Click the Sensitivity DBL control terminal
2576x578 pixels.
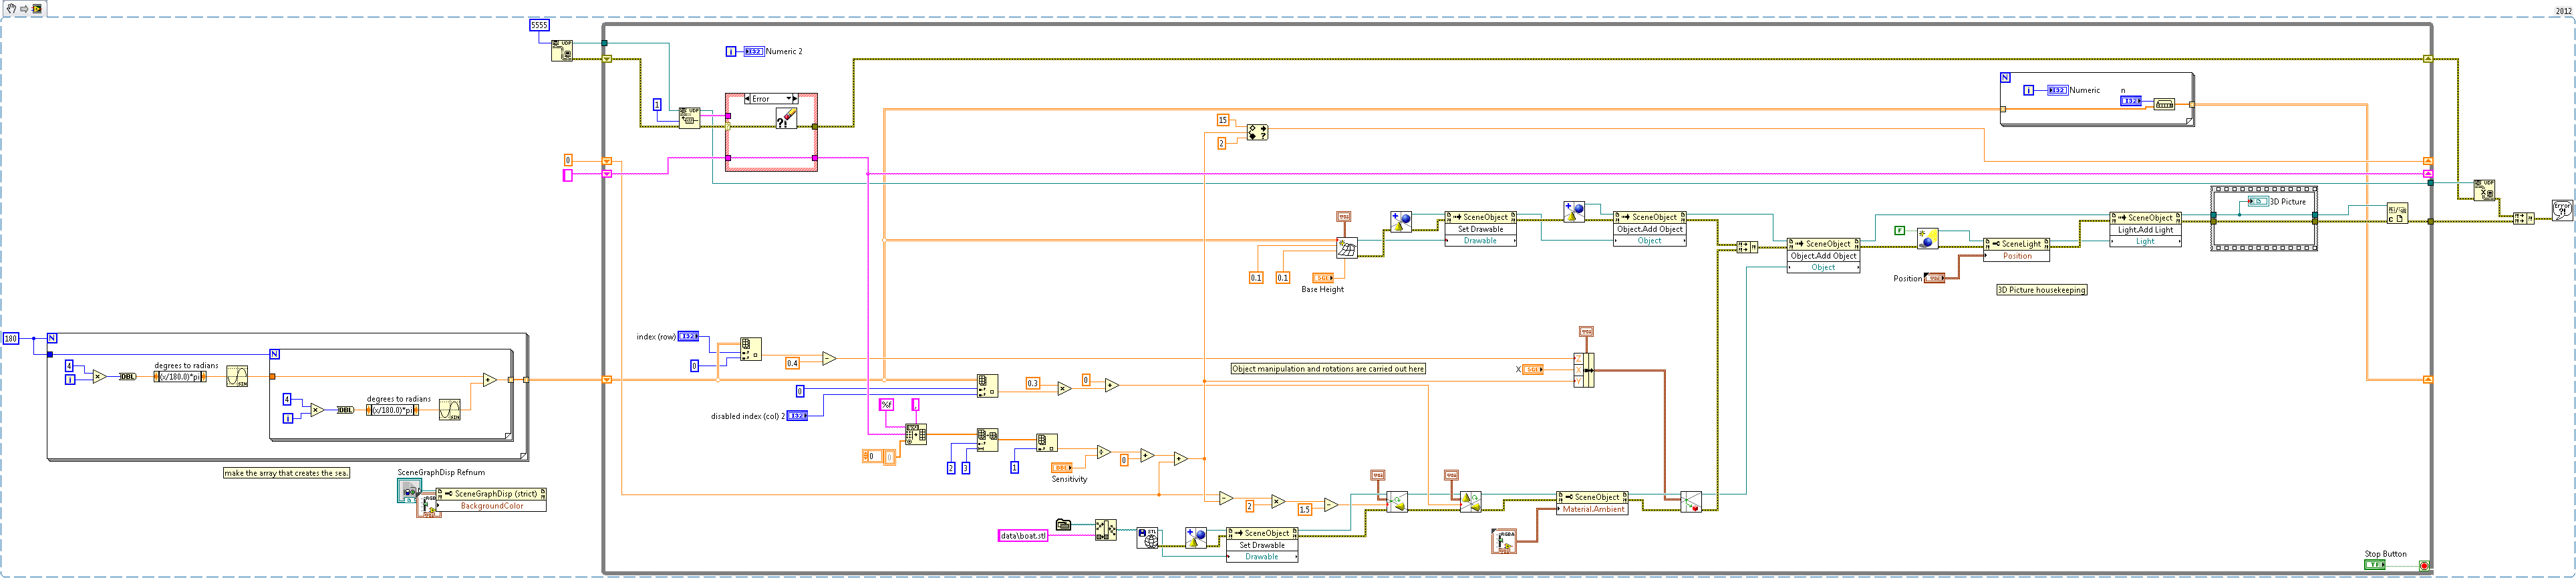[x=1062, y=467]
